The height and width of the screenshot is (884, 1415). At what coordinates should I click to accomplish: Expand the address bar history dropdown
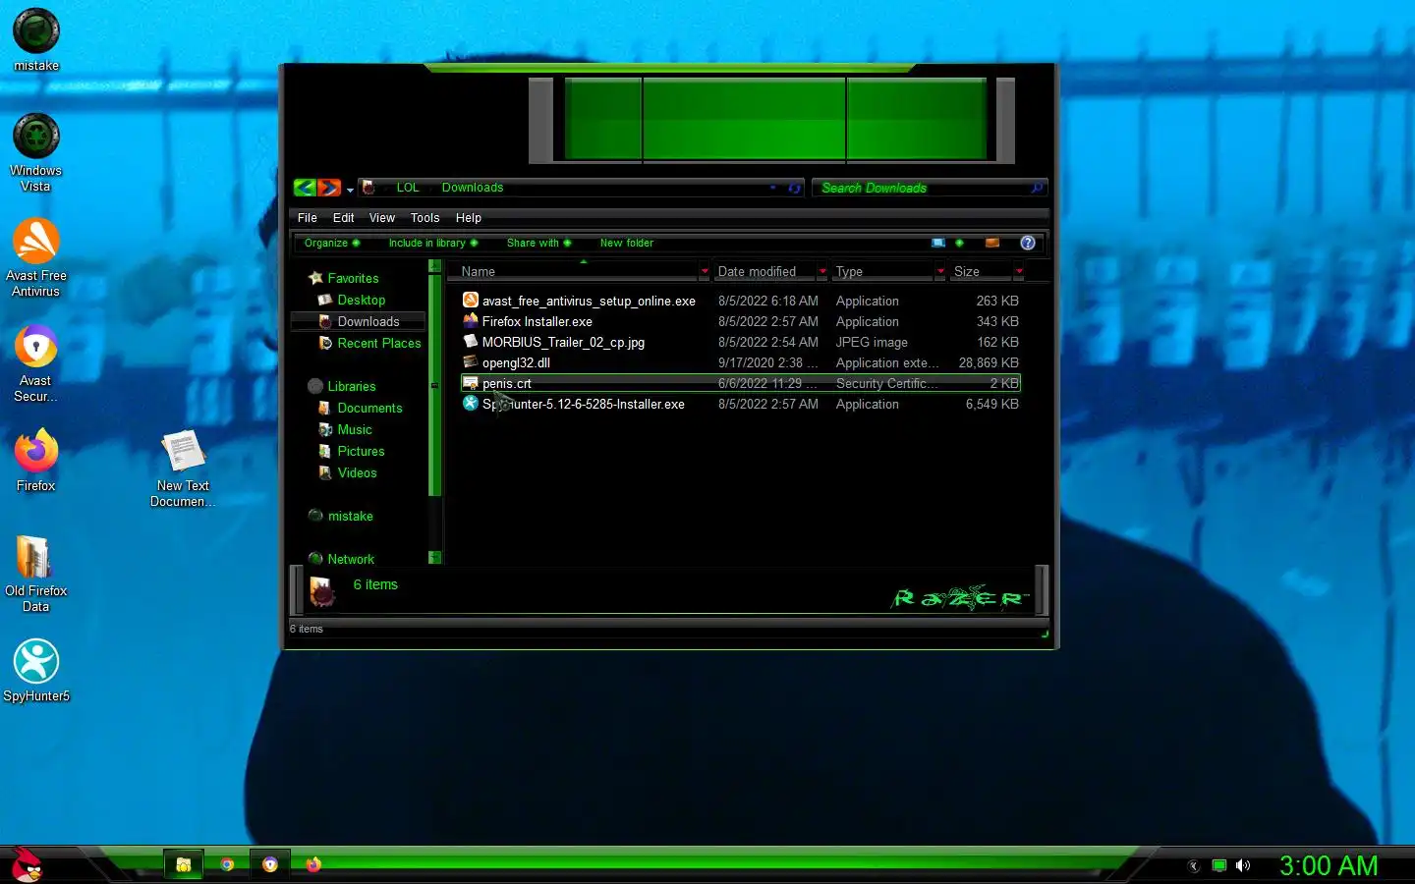click(773, 188)
